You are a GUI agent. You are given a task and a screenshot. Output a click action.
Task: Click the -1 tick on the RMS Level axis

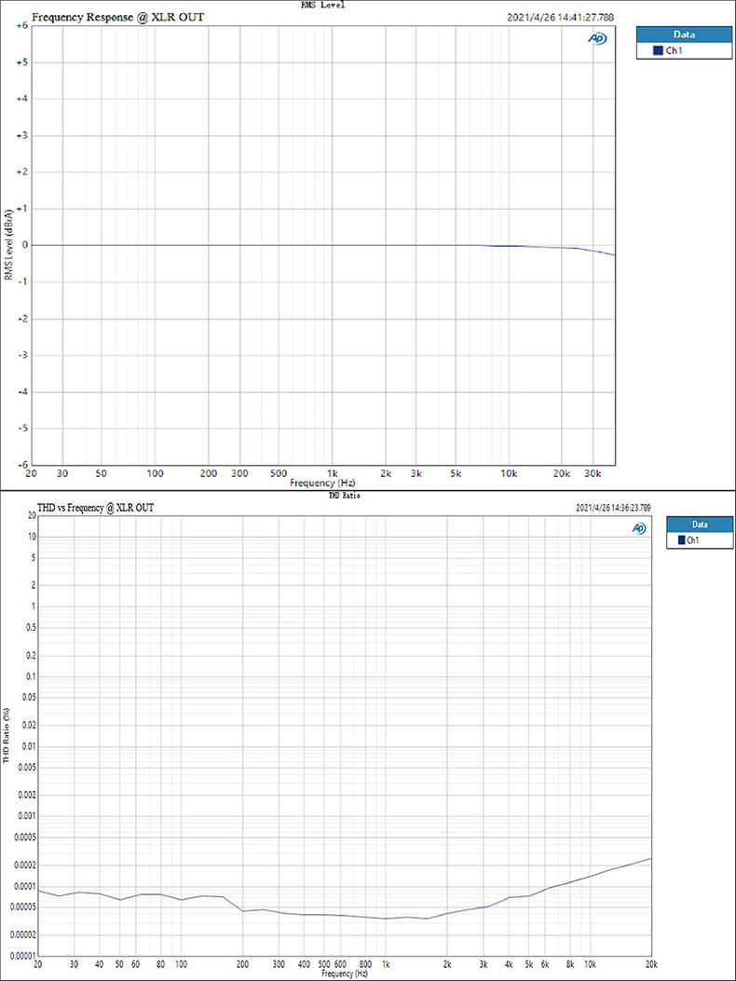pos(22,282)
